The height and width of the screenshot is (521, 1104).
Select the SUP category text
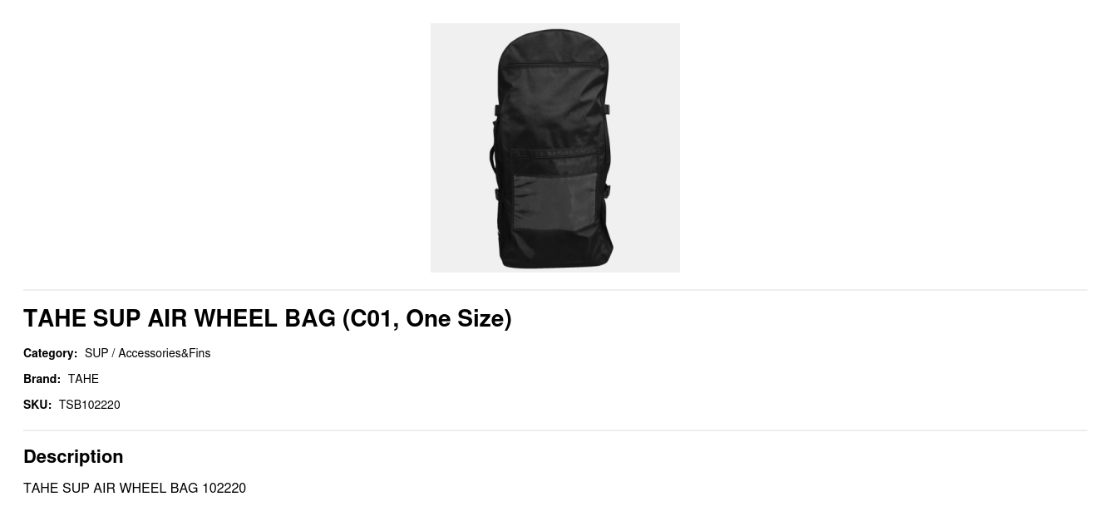coord(96,353)
